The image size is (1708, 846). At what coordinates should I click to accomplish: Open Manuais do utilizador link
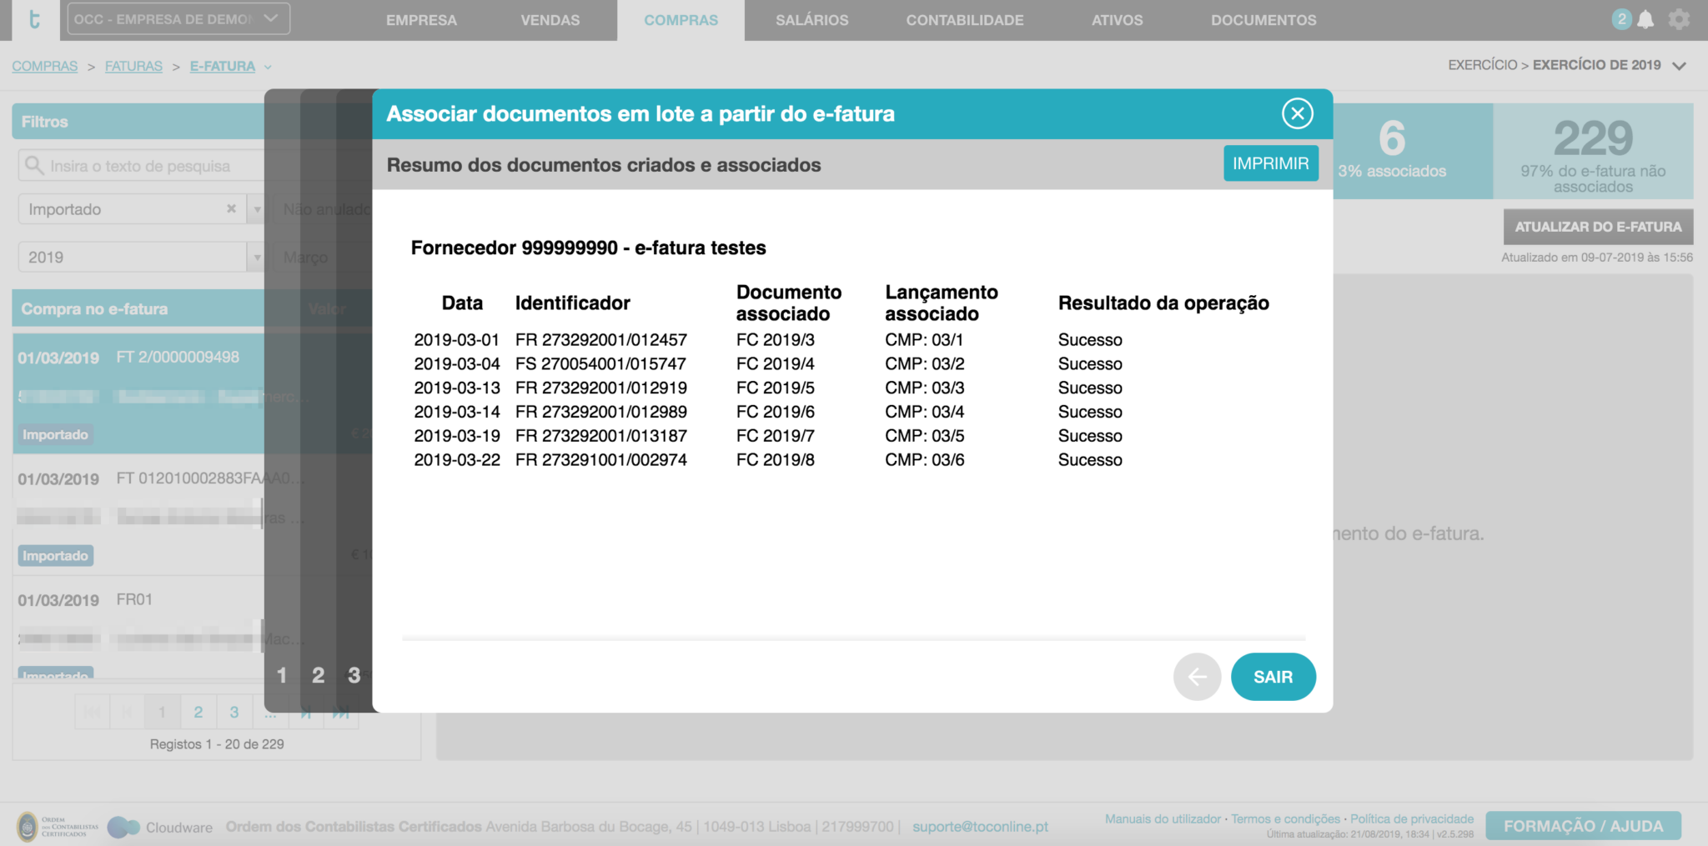click(x=1163, y=819)
